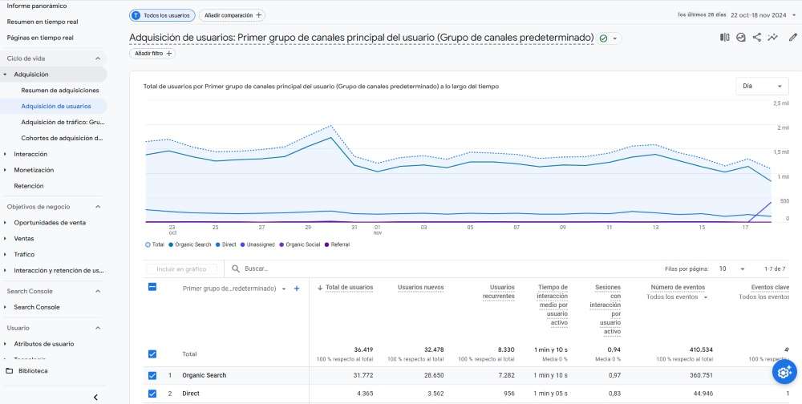Open the Insights chart bubble icon

(x=740, y=38)
